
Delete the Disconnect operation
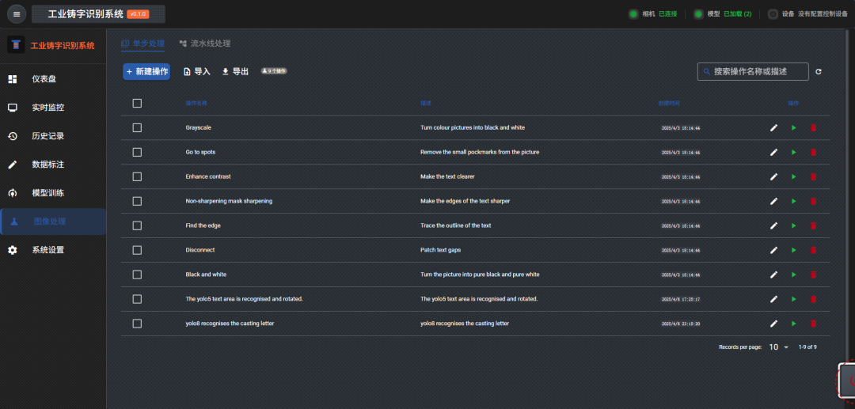click(x=813, y=250)
